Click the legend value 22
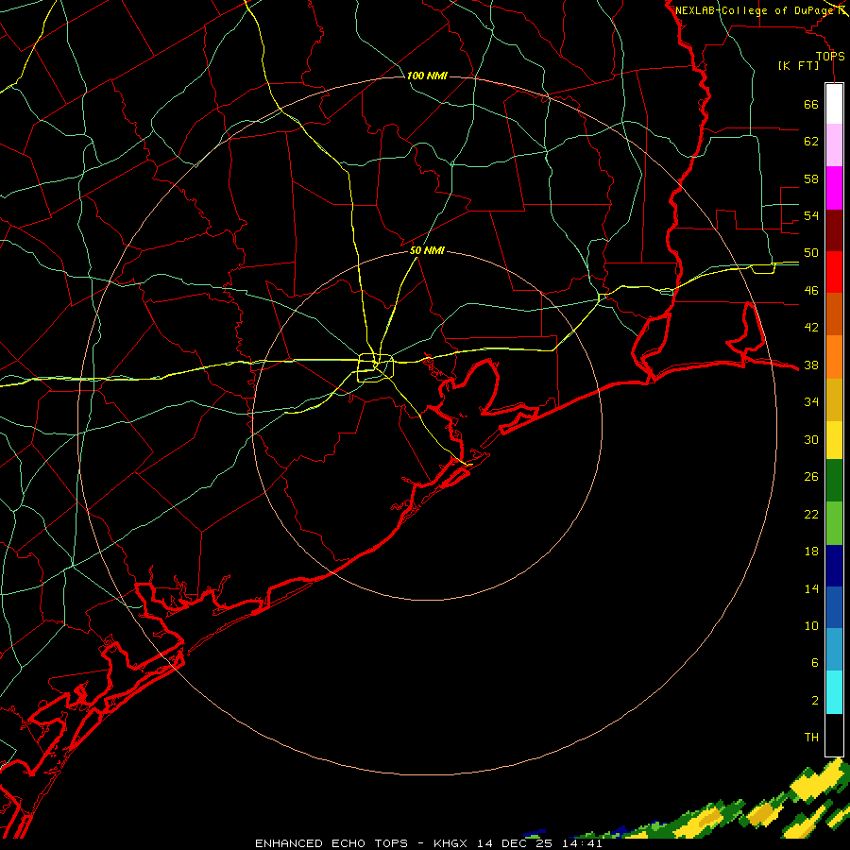This screenshot has width=850, height=850. [811, 514]
